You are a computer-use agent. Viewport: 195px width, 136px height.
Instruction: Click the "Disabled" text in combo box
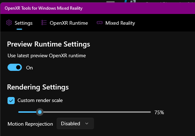(x=71, y=123)
